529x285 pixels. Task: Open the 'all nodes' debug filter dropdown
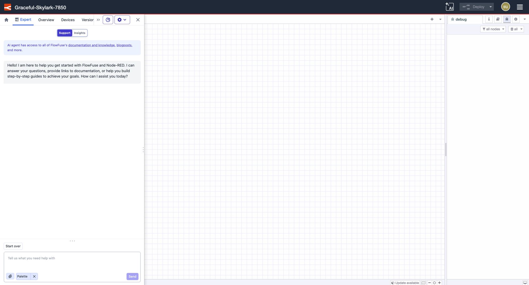pos(493,29)
